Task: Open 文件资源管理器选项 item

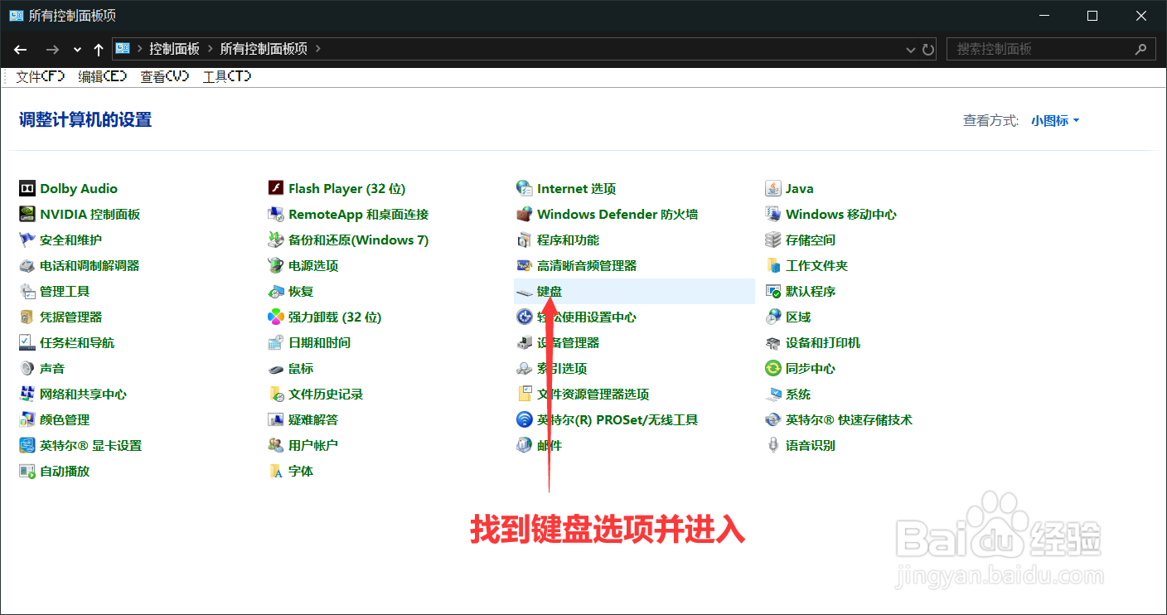Action: click(x=593, y=394)
